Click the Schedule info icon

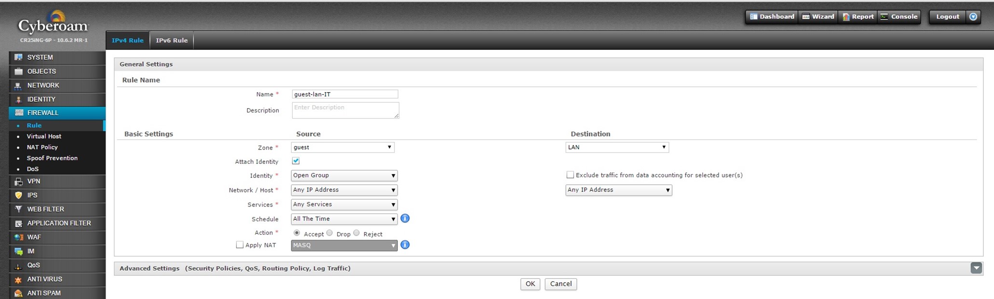[405, 218]
